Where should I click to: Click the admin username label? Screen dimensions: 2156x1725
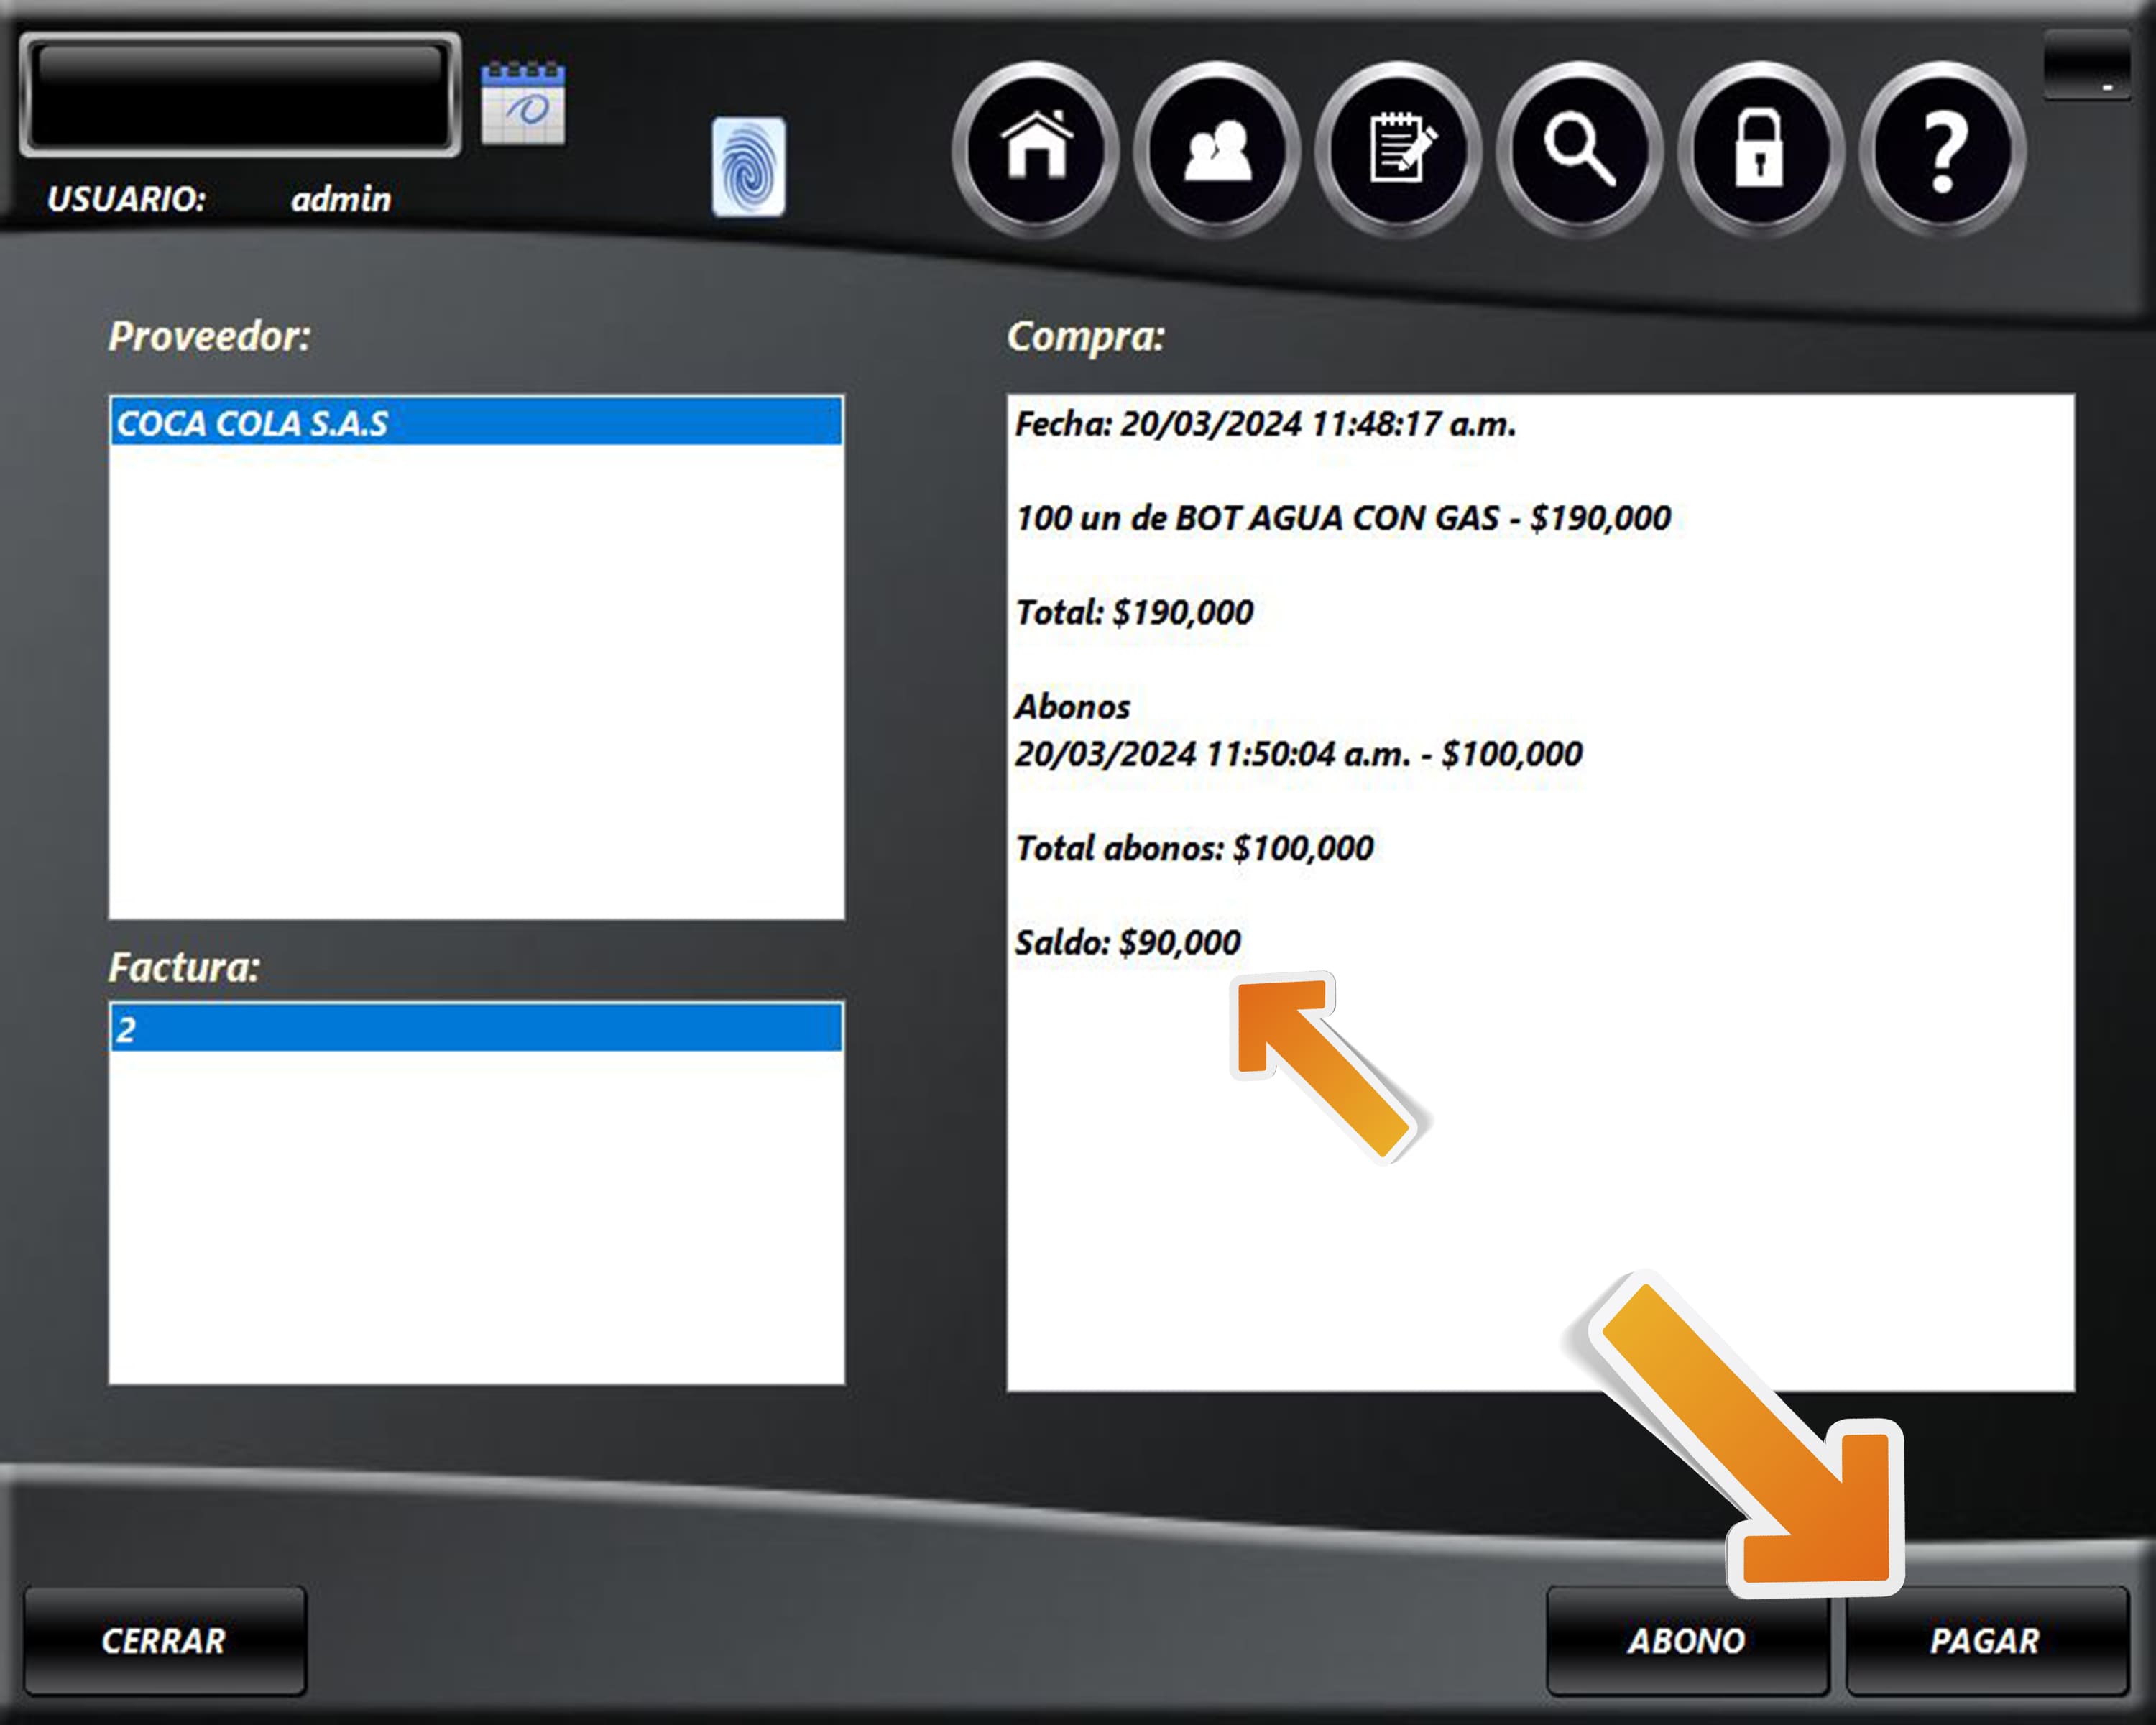[x=341, y=199]
